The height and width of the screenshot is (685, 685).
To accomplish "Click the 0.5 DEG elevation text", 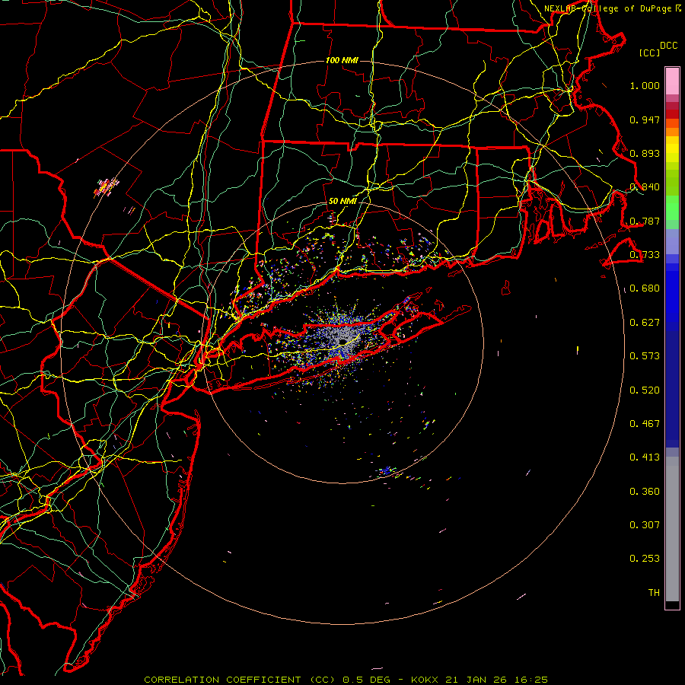I will click(x=368, y=680).
